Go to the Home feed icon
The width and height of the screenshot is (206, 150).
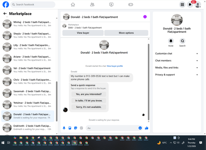[73, 5]
